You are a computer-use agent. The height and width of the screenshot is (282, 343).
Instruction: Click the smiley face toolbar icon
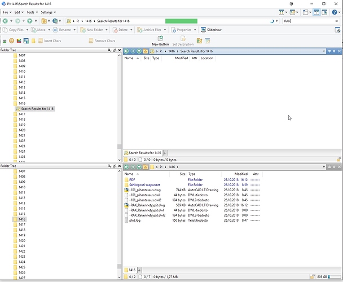12,41
